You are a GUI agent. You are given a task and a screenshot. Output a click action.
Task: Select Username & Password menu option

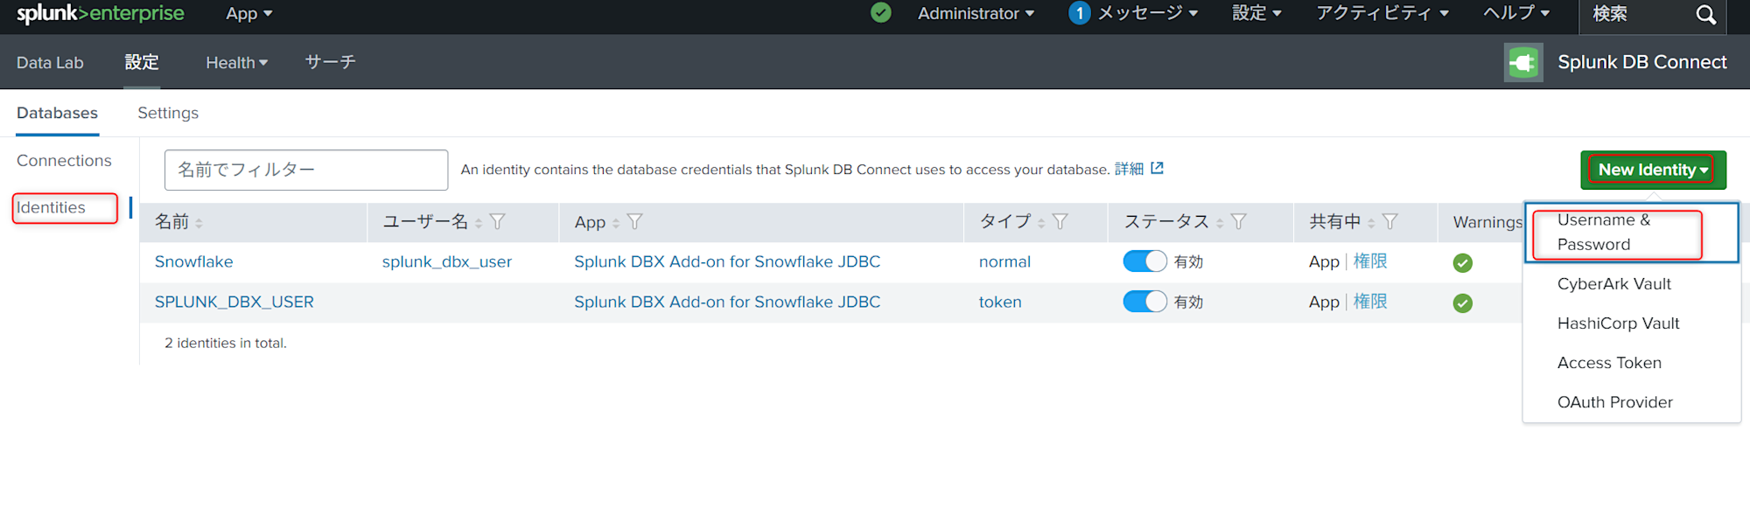1603,233
